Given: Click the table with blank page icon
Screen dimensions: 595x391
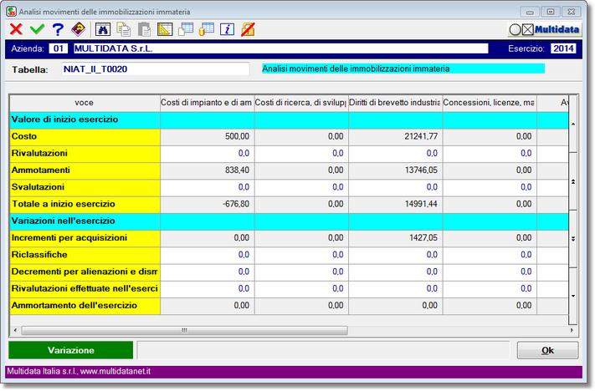Looking at the screenshot, I should (x=186, y=29).
